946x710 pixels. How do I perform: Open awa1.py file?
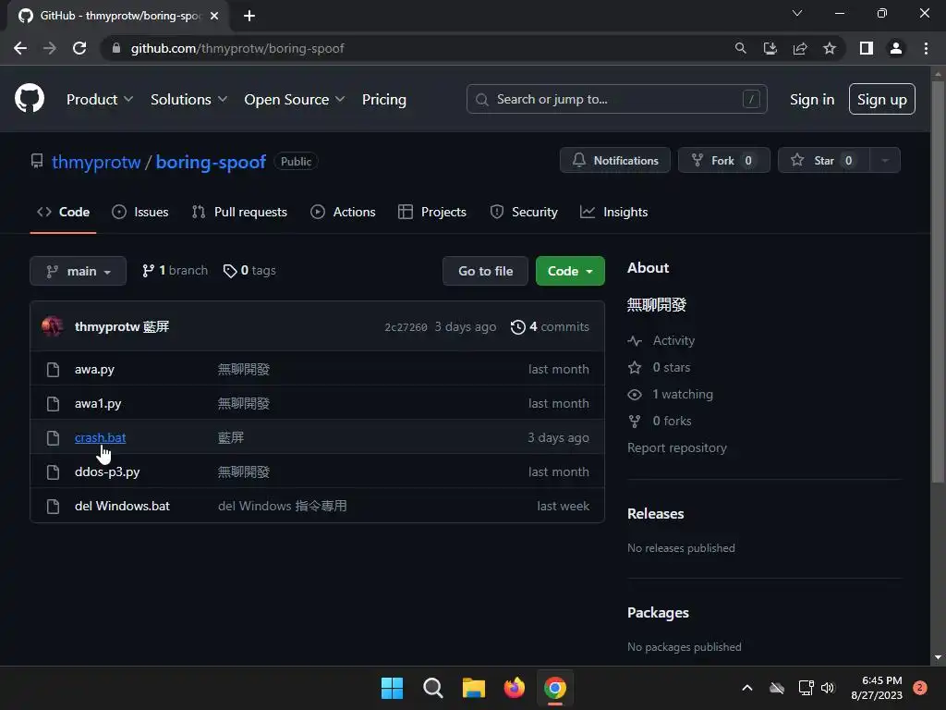[x=98, y=403]
